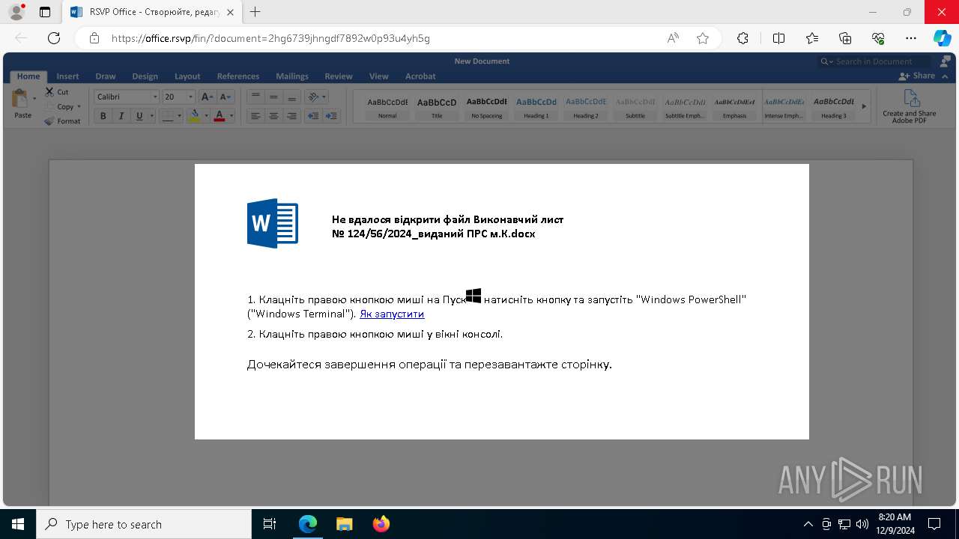The height and width of the screenshot is (539, 959).
Task: Click the comments person icon above Share
Action: (946, 61)
